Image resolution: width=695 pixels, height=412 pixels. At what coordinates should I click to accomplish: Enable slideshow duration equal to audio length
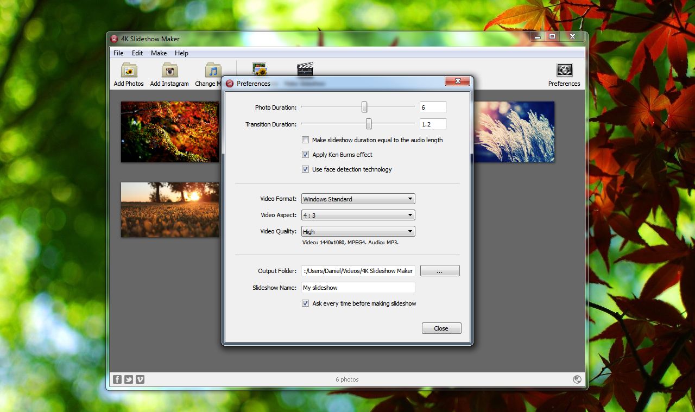[305, 140]
